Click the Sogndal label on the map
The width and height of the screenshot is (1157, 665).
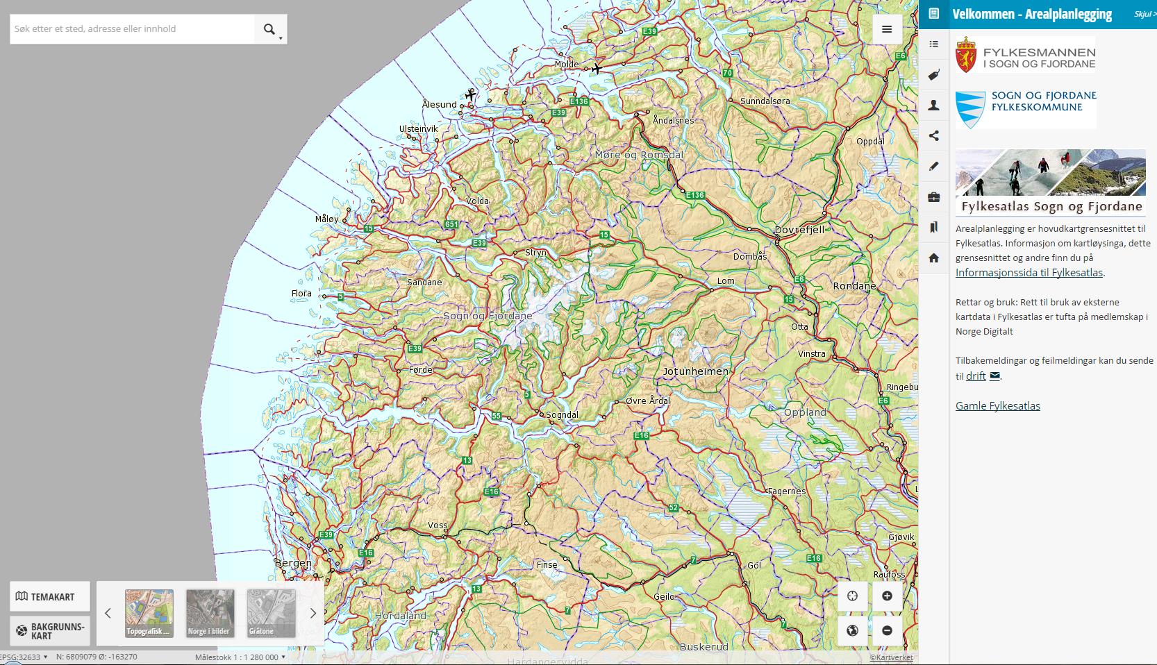pos(563,415)
